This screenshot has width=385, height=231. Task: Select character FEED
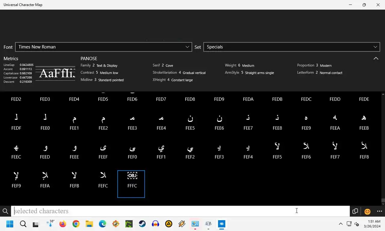click(45, 152)
